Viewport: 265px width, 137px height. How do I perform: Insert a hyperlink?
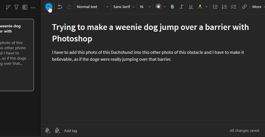click(245, 7)
